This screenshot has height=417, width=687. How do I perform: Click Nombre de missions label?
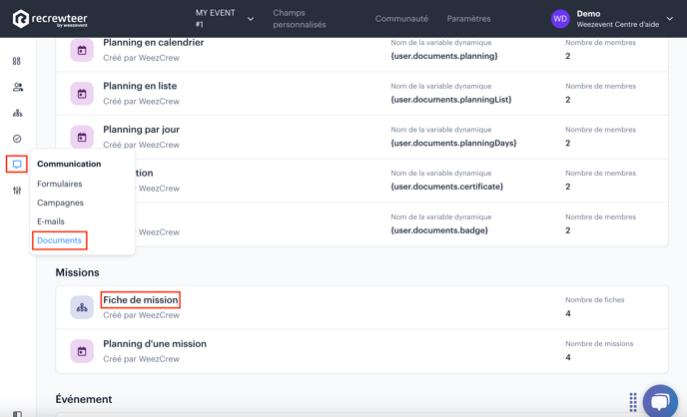[599, 343]
